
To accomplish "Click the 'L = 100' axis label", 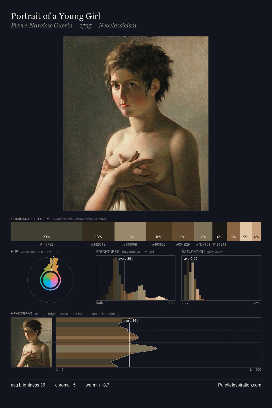I will 255,370.
